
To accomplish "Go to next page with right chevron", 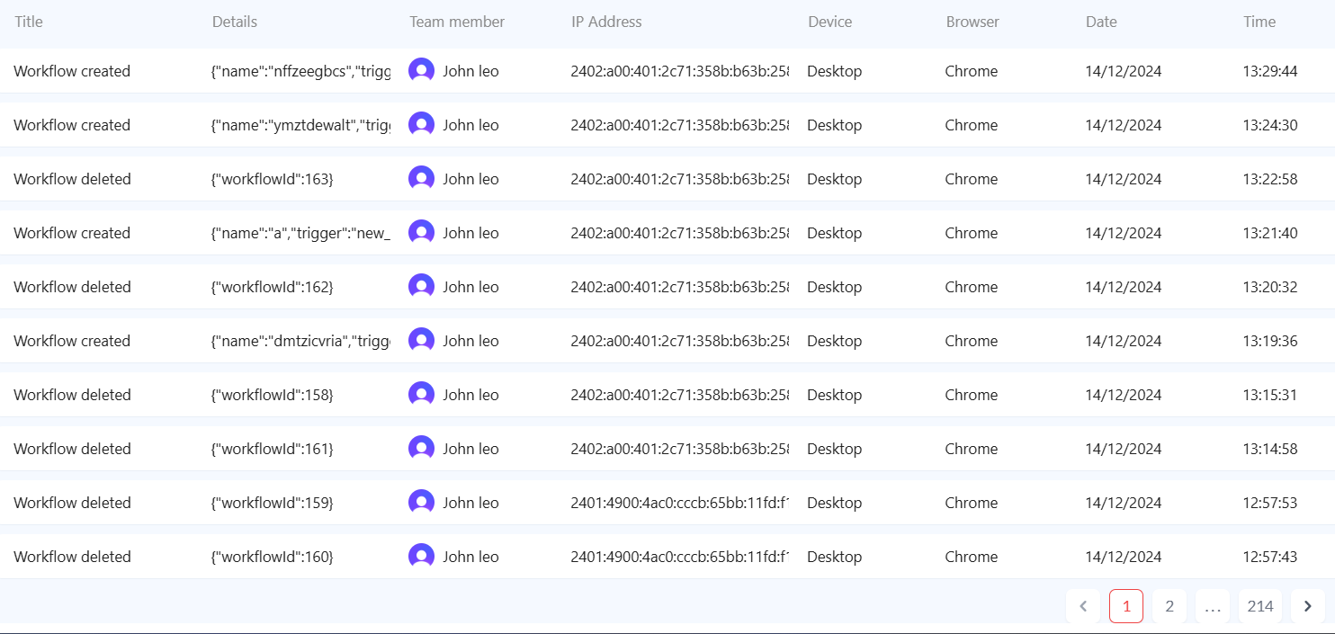I will (1308, 606).
